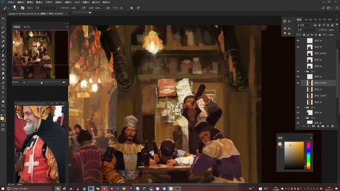Screen dimensions: 340x191
Task: Open the Windows Start button
Action: pyautogui.click(x=3, y=189)
